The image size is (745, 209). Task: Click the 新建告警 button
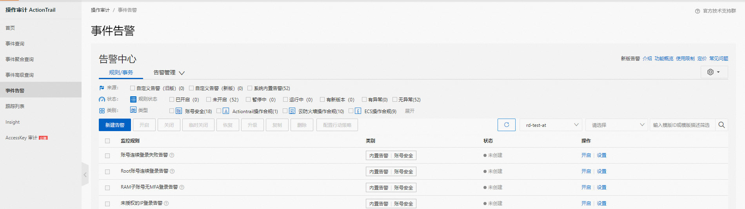[115, 125]
